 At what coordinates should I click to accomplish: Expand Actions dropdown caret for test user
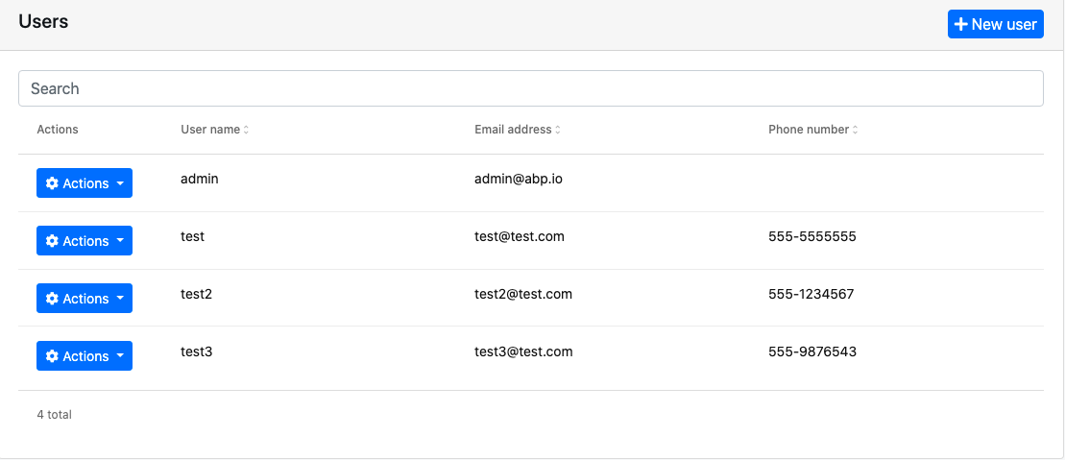pos(120,241)
